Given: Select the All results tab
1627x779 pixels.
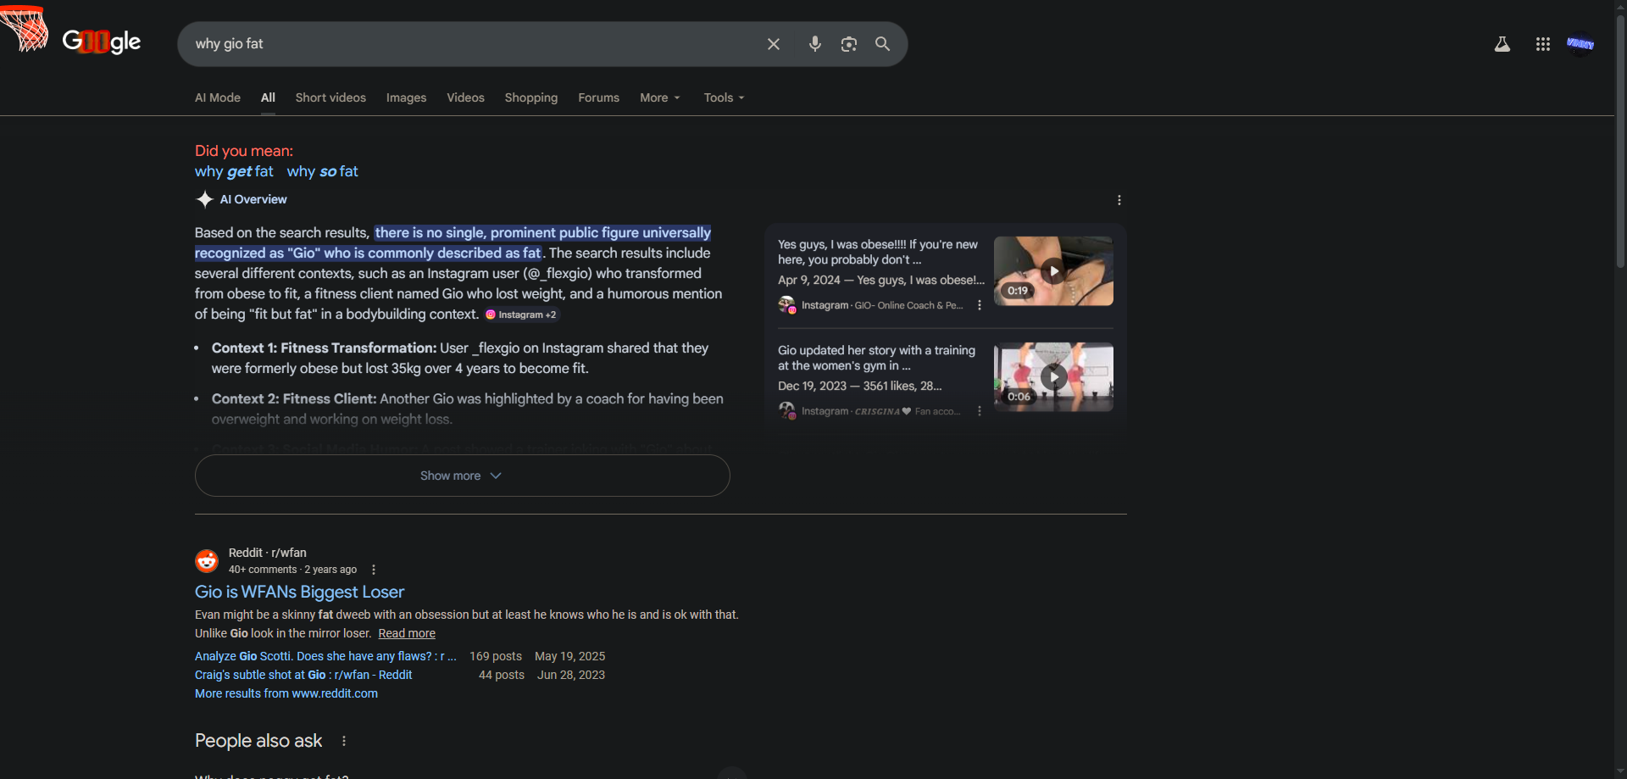Looking at the screenshot, I should [268, 97].
